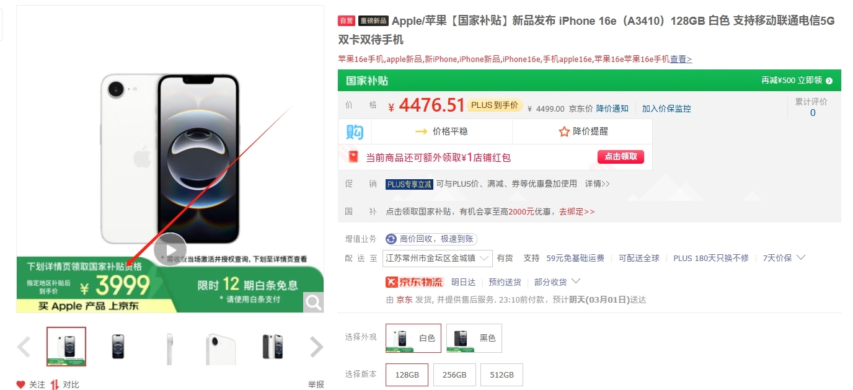Expand the 7天价保 service chevron

(801, 258)
